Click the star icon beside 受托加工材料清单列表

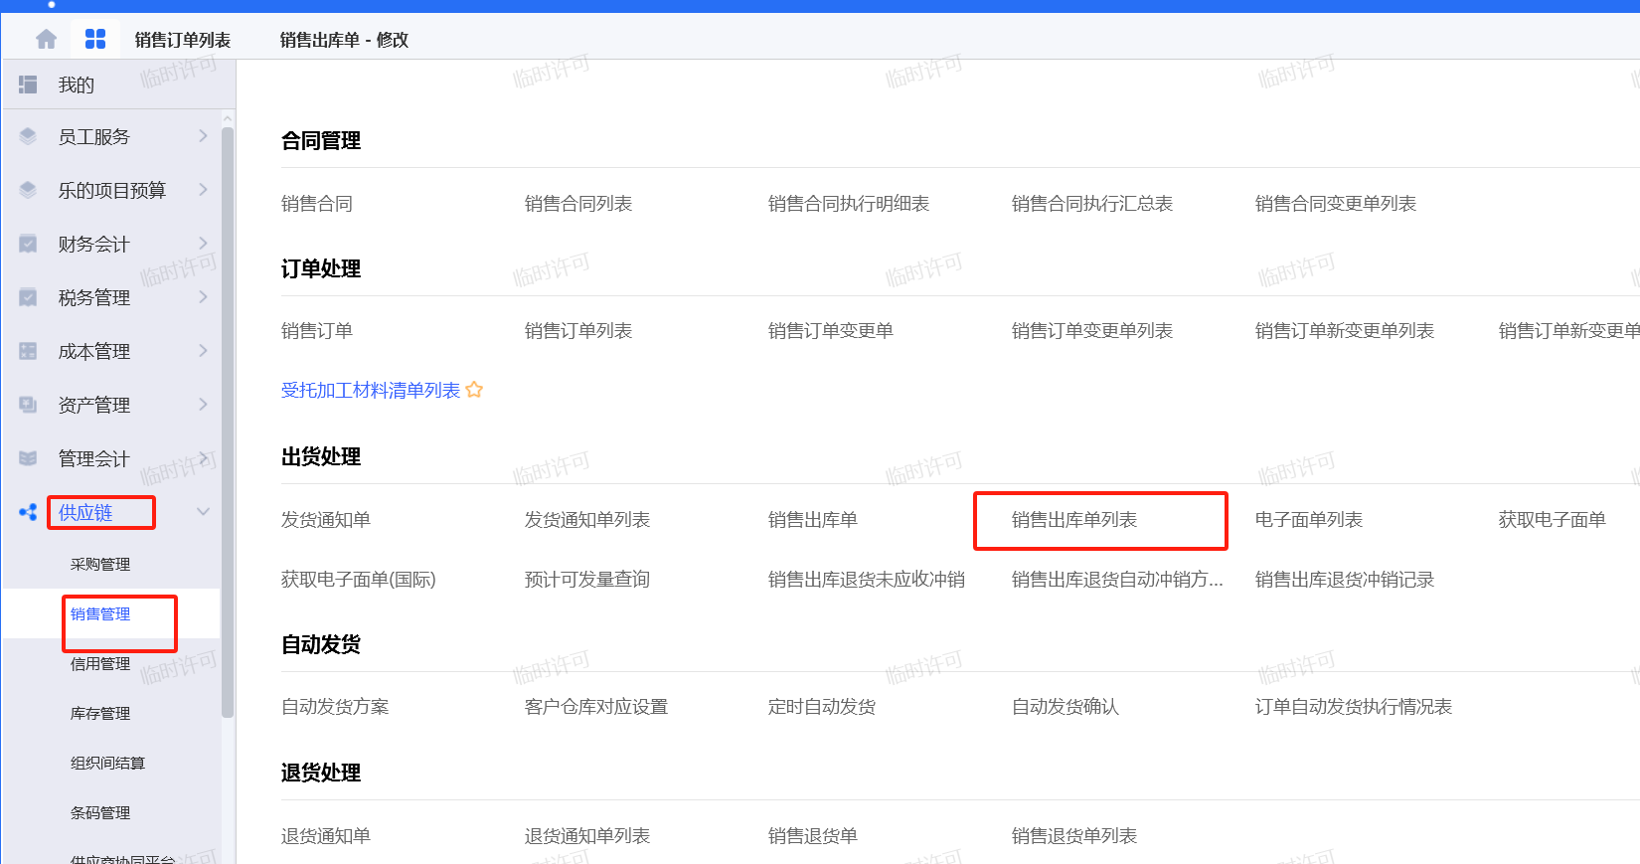click(474, 390)
